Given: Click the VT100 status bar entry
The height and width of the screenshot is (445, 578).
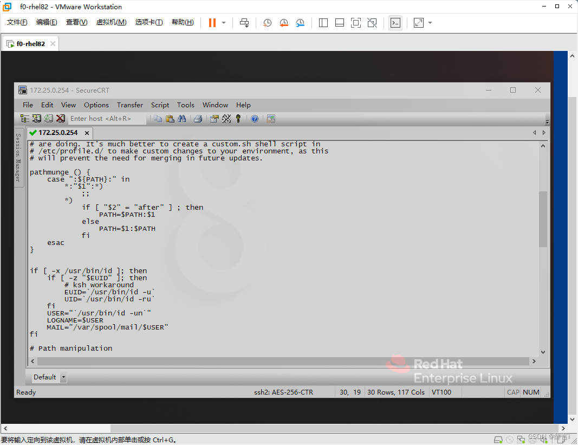Looking at the screenshot, I should [441, 392].
